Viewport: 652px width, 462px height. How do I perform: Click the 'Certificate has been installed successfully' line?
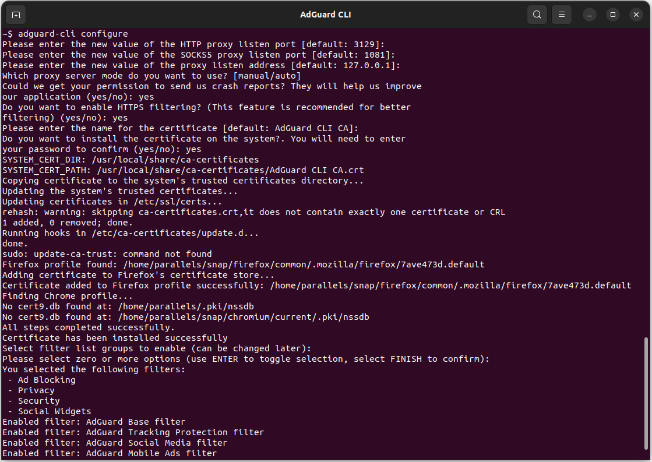[115, 338]
